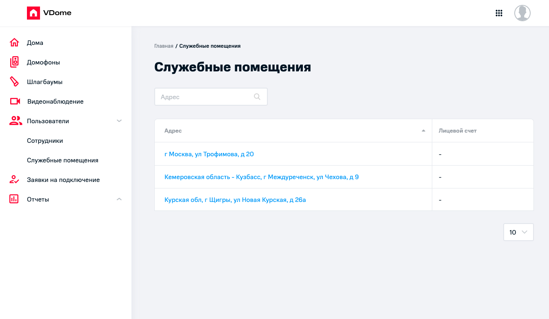Click the Отчеты chart icon

(x=14, y=199)
